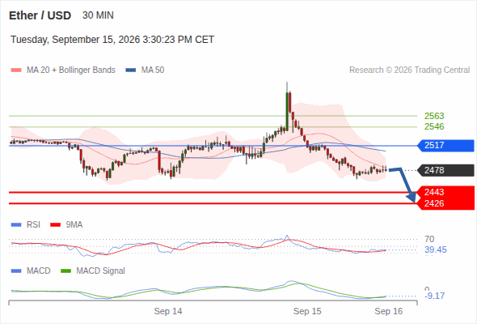Click the Sep 15 date axis label
Image resolution: width=477 pixels, height=324 pixels.
point(307,311)
